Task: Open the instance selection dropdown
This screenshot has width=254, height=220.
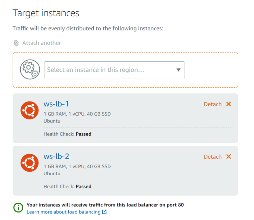Action: click(114, 70)
